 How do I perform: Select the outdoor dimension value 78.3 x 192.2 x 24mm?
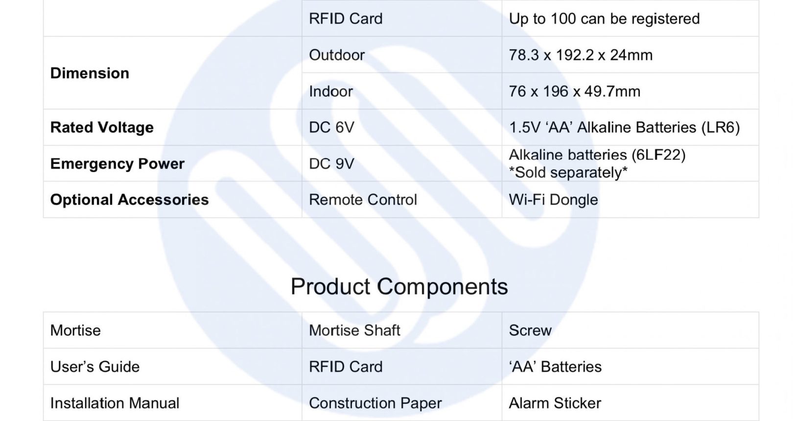click(581, 55)
